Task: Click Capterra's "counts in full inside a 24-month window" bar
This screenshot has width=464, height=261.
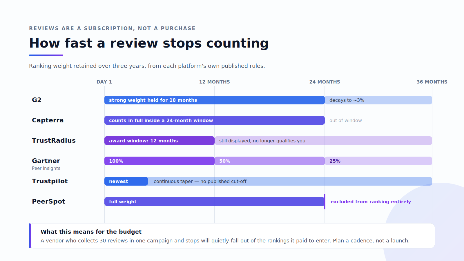Action: coord(215,120)
